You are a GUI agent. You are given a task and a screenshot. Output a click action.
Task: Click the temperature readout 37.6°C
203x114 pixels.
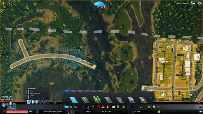click(88, 111)
